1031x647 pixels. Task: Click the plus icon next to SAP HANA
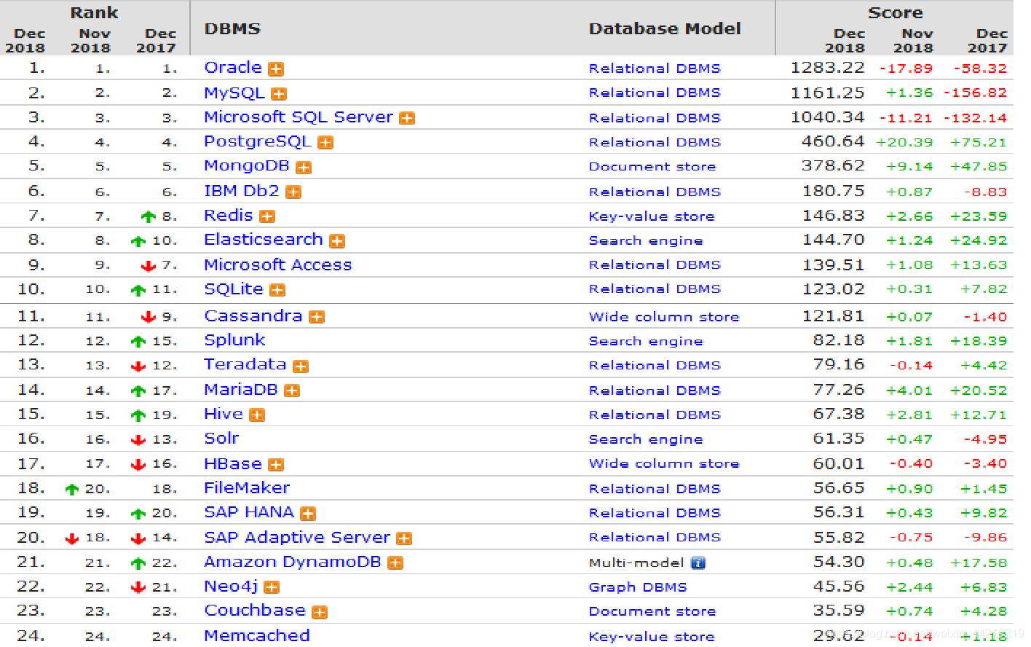tap(308, 514)
